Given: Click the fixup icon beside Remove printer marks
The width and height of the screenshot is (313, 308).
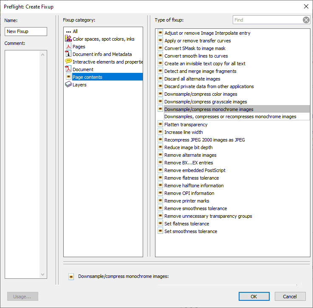Looking at the screenshot, I should pyautogui.click(x=160, y=201).
